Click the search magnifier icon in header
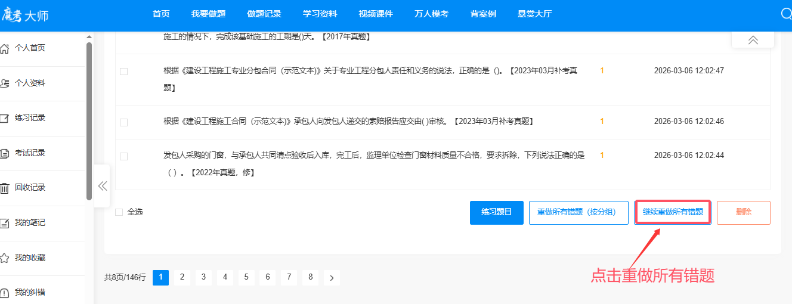 click(787, 14)
